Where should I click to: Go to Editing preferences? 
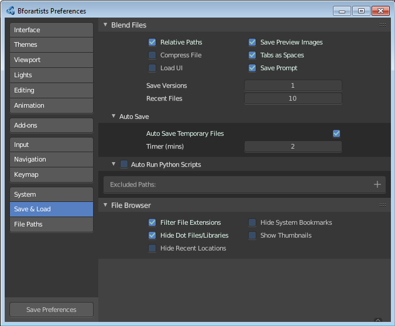tap(51, 90)
